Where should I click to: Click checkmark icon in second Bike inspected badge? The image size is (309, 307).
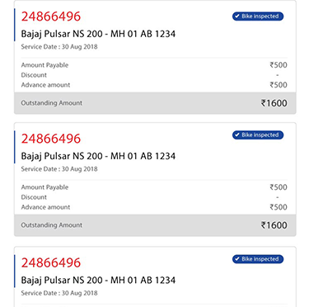pyautogui.click(x=237, y=135)
